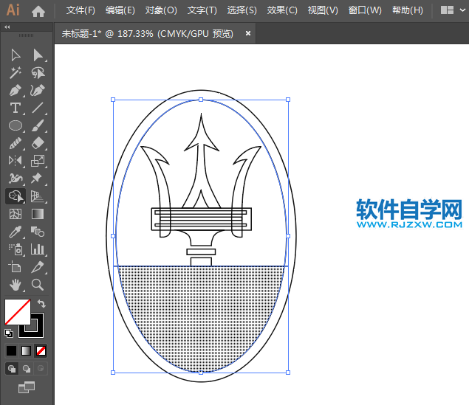
Task: Set paint to None
Action: point(41,351)
